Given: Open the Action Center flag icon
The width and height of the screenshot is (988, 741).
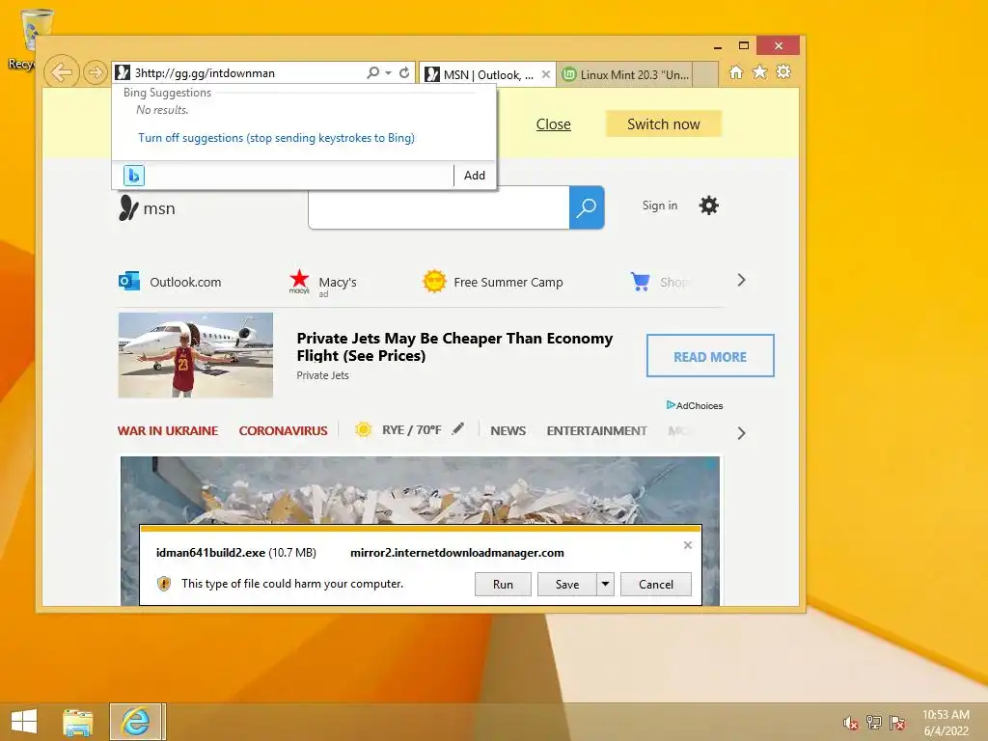Looking at the screenshot, I should tap(897, 723).
